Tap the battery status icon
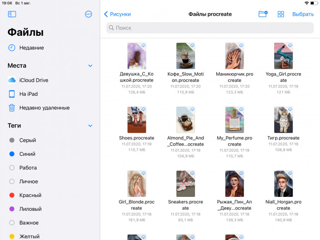This screenshot has height=240, width=320. coord(314,3)
